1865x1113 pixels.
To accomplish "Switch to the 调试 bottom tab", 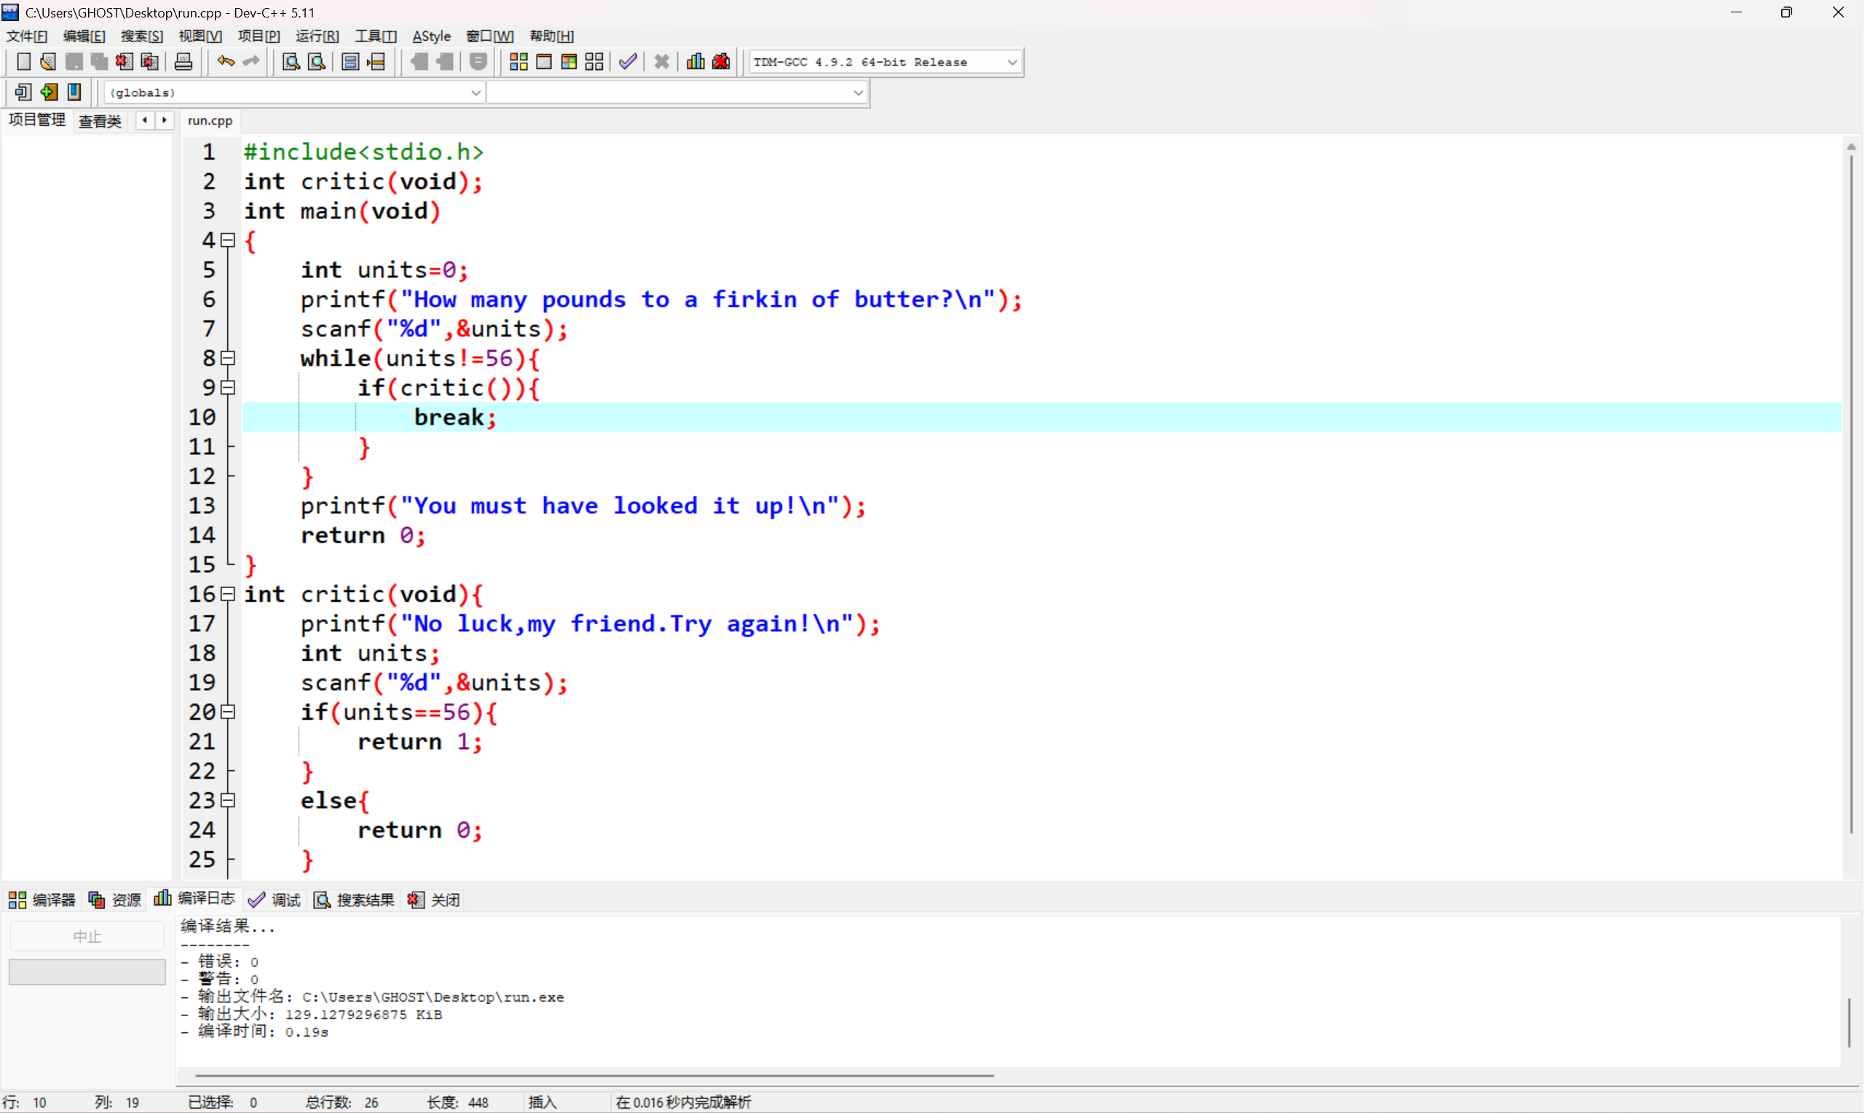I will (275, 900).
